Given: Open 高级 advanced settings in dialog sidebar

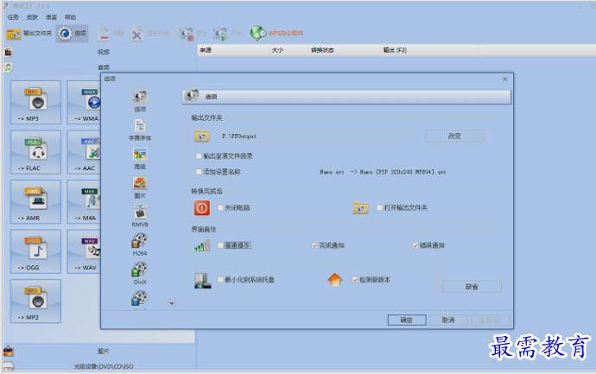Looking at the screenshot, I should [140, 158].
